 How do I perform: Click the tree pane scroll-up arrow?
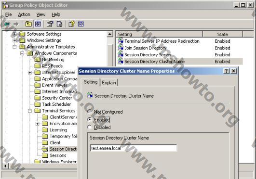coord(110,34)
